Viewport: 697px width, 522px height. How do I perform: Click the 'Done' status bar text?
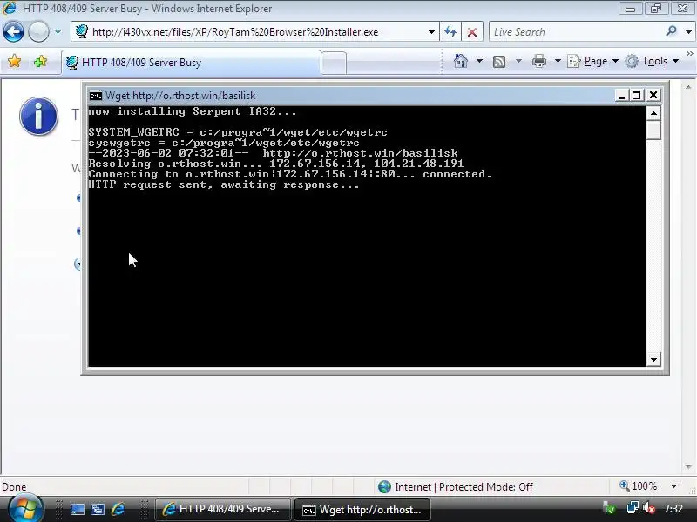coord(14,487)
